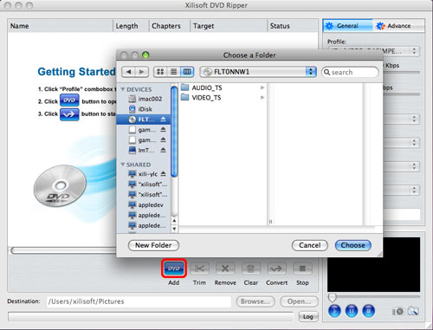Click the Target column header
The image size is (433, 330).
(229, 26)
